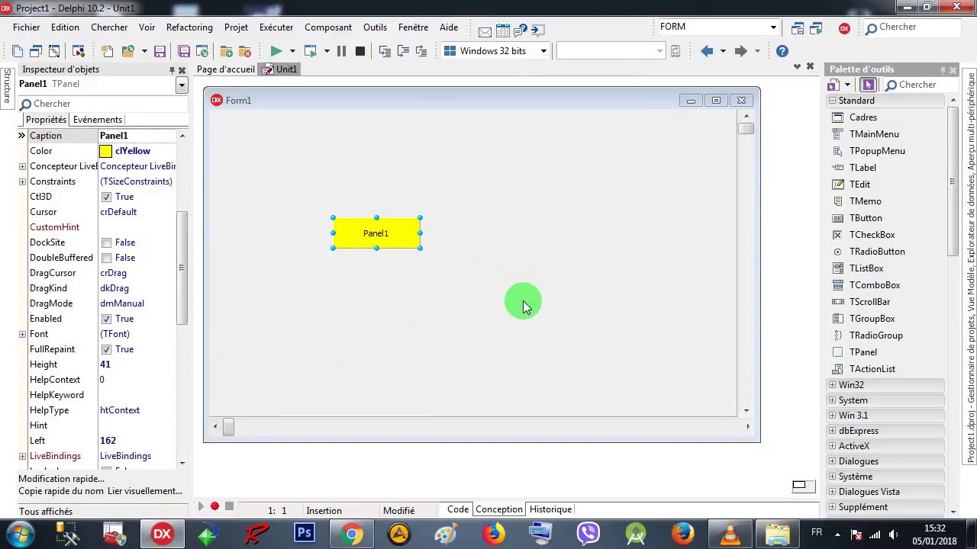
Task: Click the Modification rapide link
Action: click(x=61, y=479)
